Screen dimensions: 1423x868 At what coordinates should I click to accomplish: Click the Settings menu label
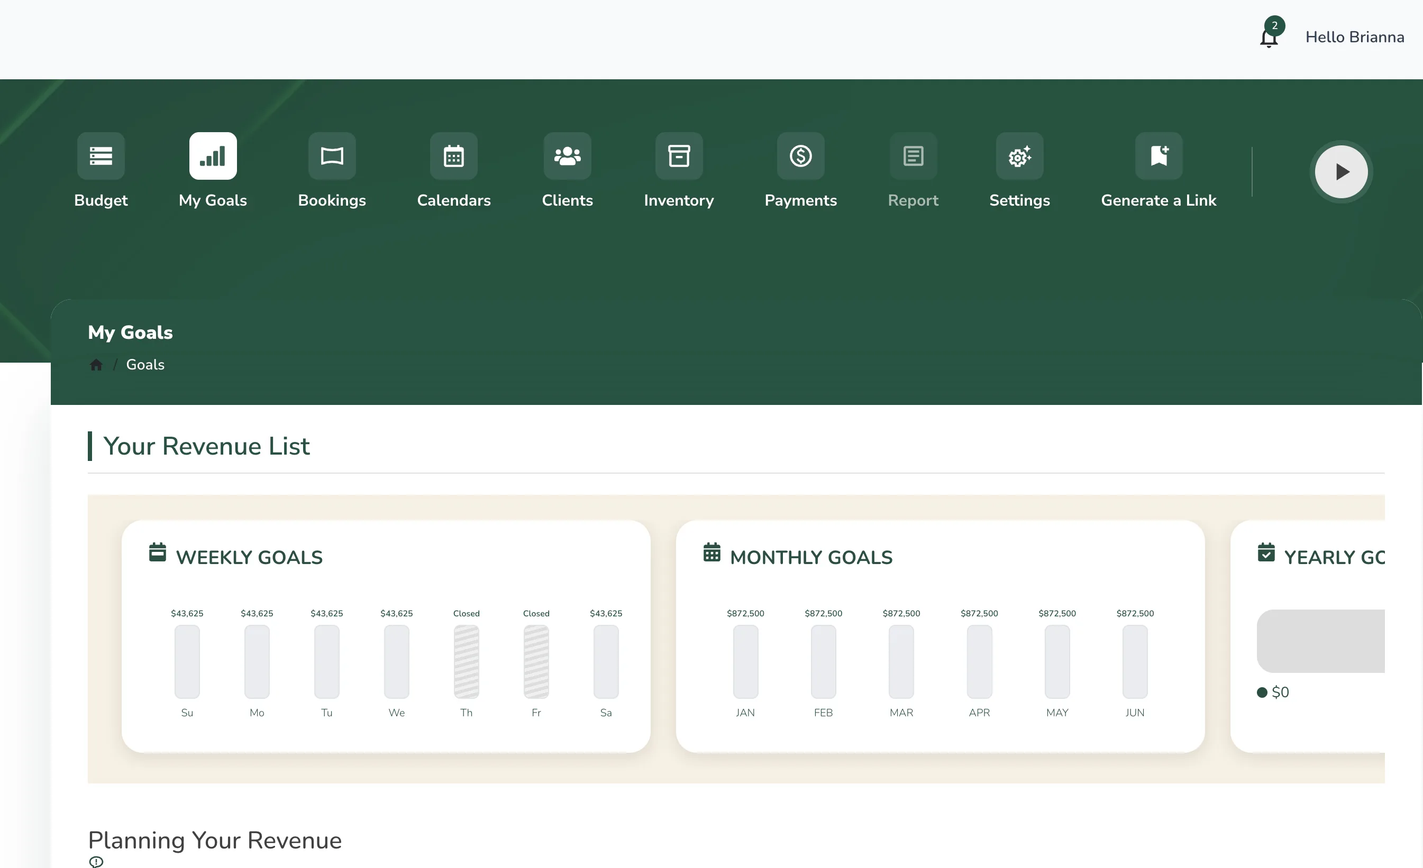[1020, 200]
